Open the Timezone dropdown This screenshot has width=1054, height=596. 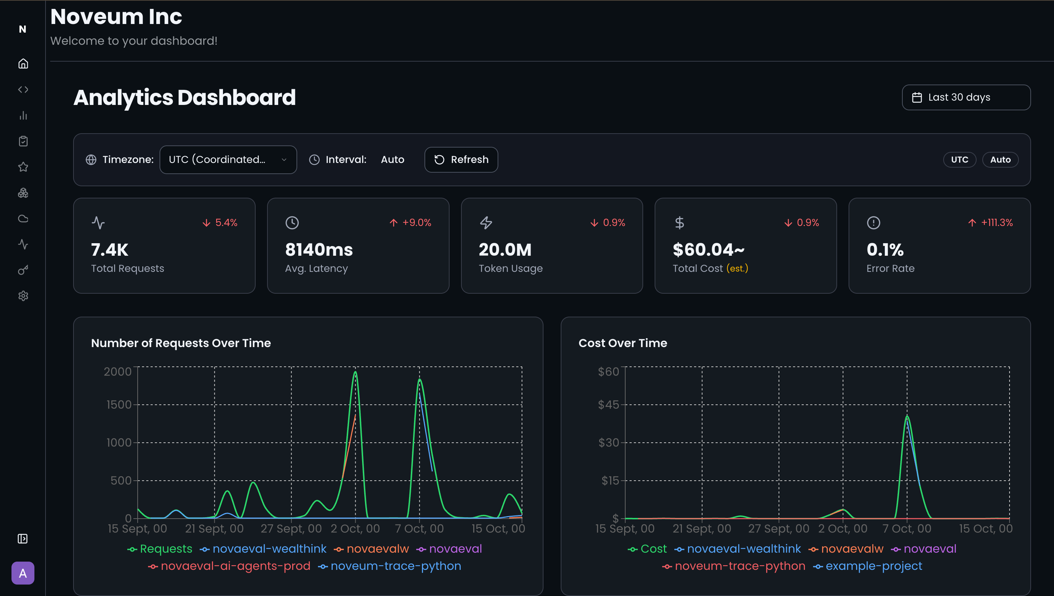coord(228,160)
